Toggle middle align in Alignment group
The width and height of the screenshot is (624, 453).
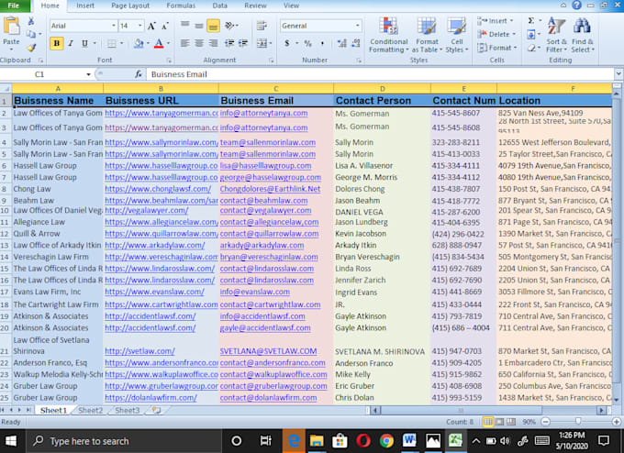point(199,26)
